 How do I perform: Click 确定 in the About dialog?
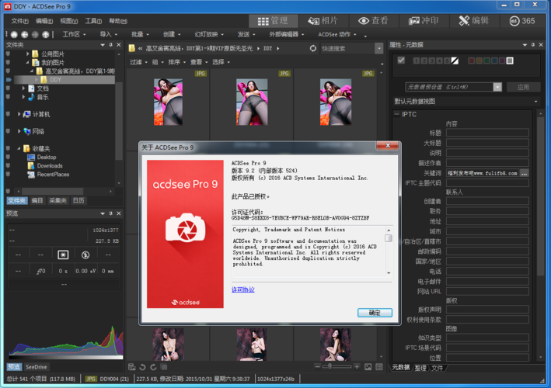[375, 313]
